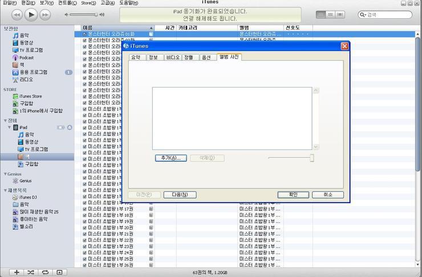This screenshot has width=422, height=277.
Task: Click the artwork size slider in the dialog
Action: 311,158
